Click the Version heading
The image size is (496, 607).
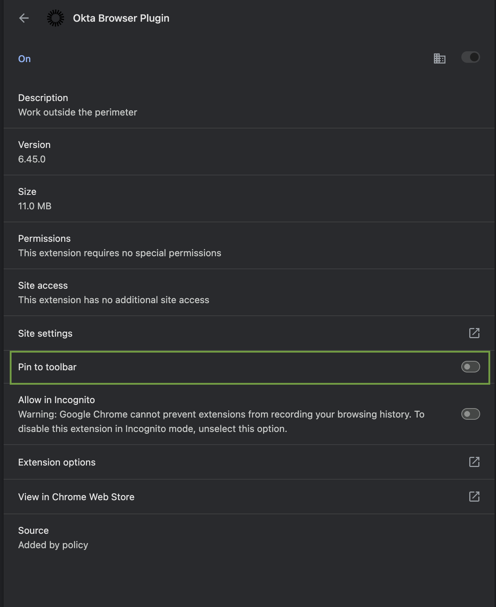tap(34, 145)
